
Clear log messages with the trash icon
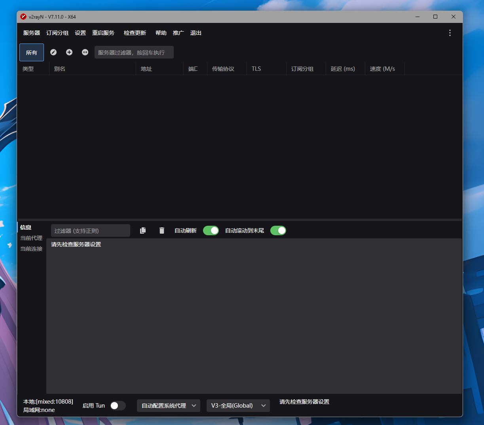point(162,230)
